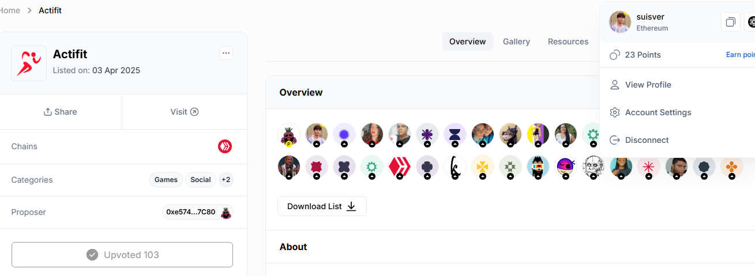Image resolution: width=755 pixels, height=276 pixels.
Task: Click the Overview section heading
Action: [x=301, y=92]
